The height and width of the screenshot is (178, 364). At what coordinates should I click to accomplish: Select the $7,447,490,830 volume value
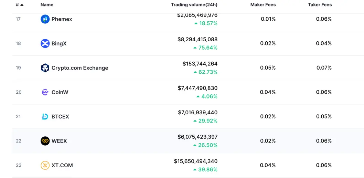tap(197, 88)
